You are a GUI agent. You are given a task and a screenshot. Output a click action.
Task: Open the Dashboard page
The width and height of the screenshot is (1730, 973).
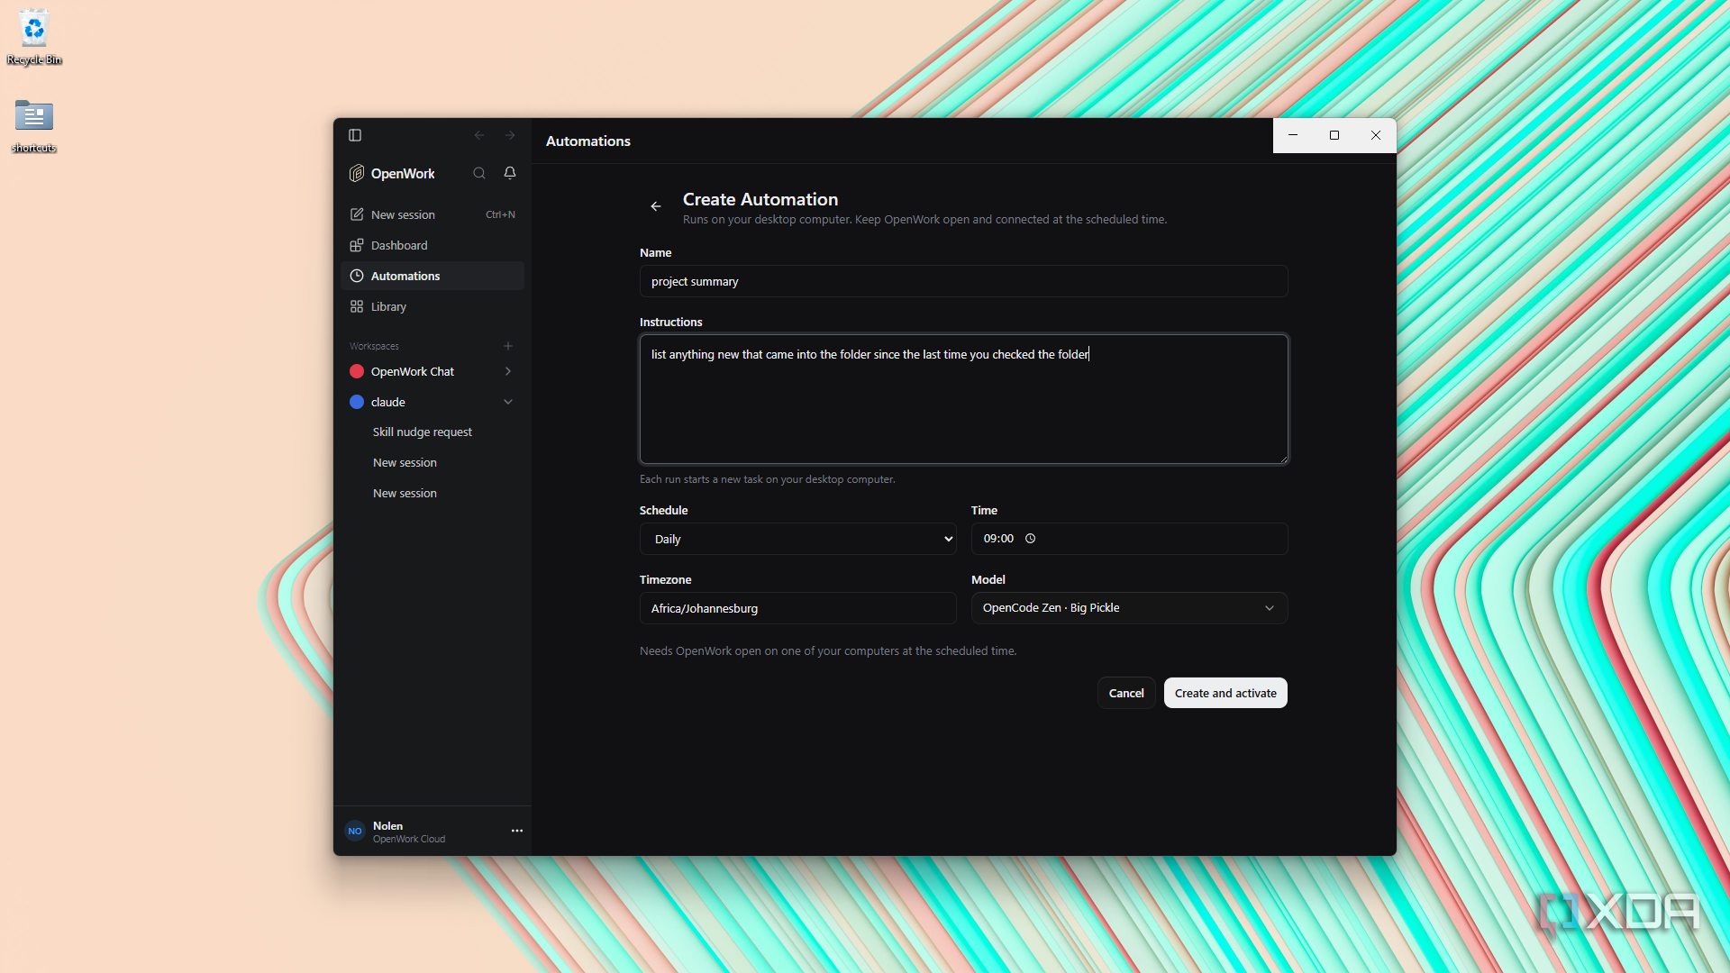[x=432, y=245]
